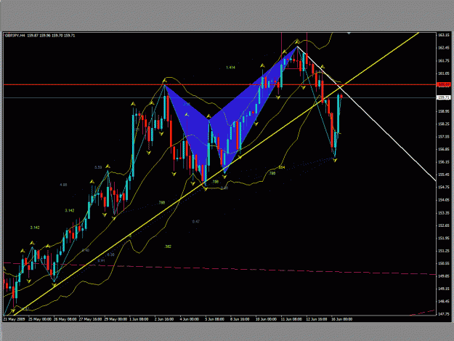Click the 151.25 price scale label
The image size is (454, 341).
coord(442,251)
